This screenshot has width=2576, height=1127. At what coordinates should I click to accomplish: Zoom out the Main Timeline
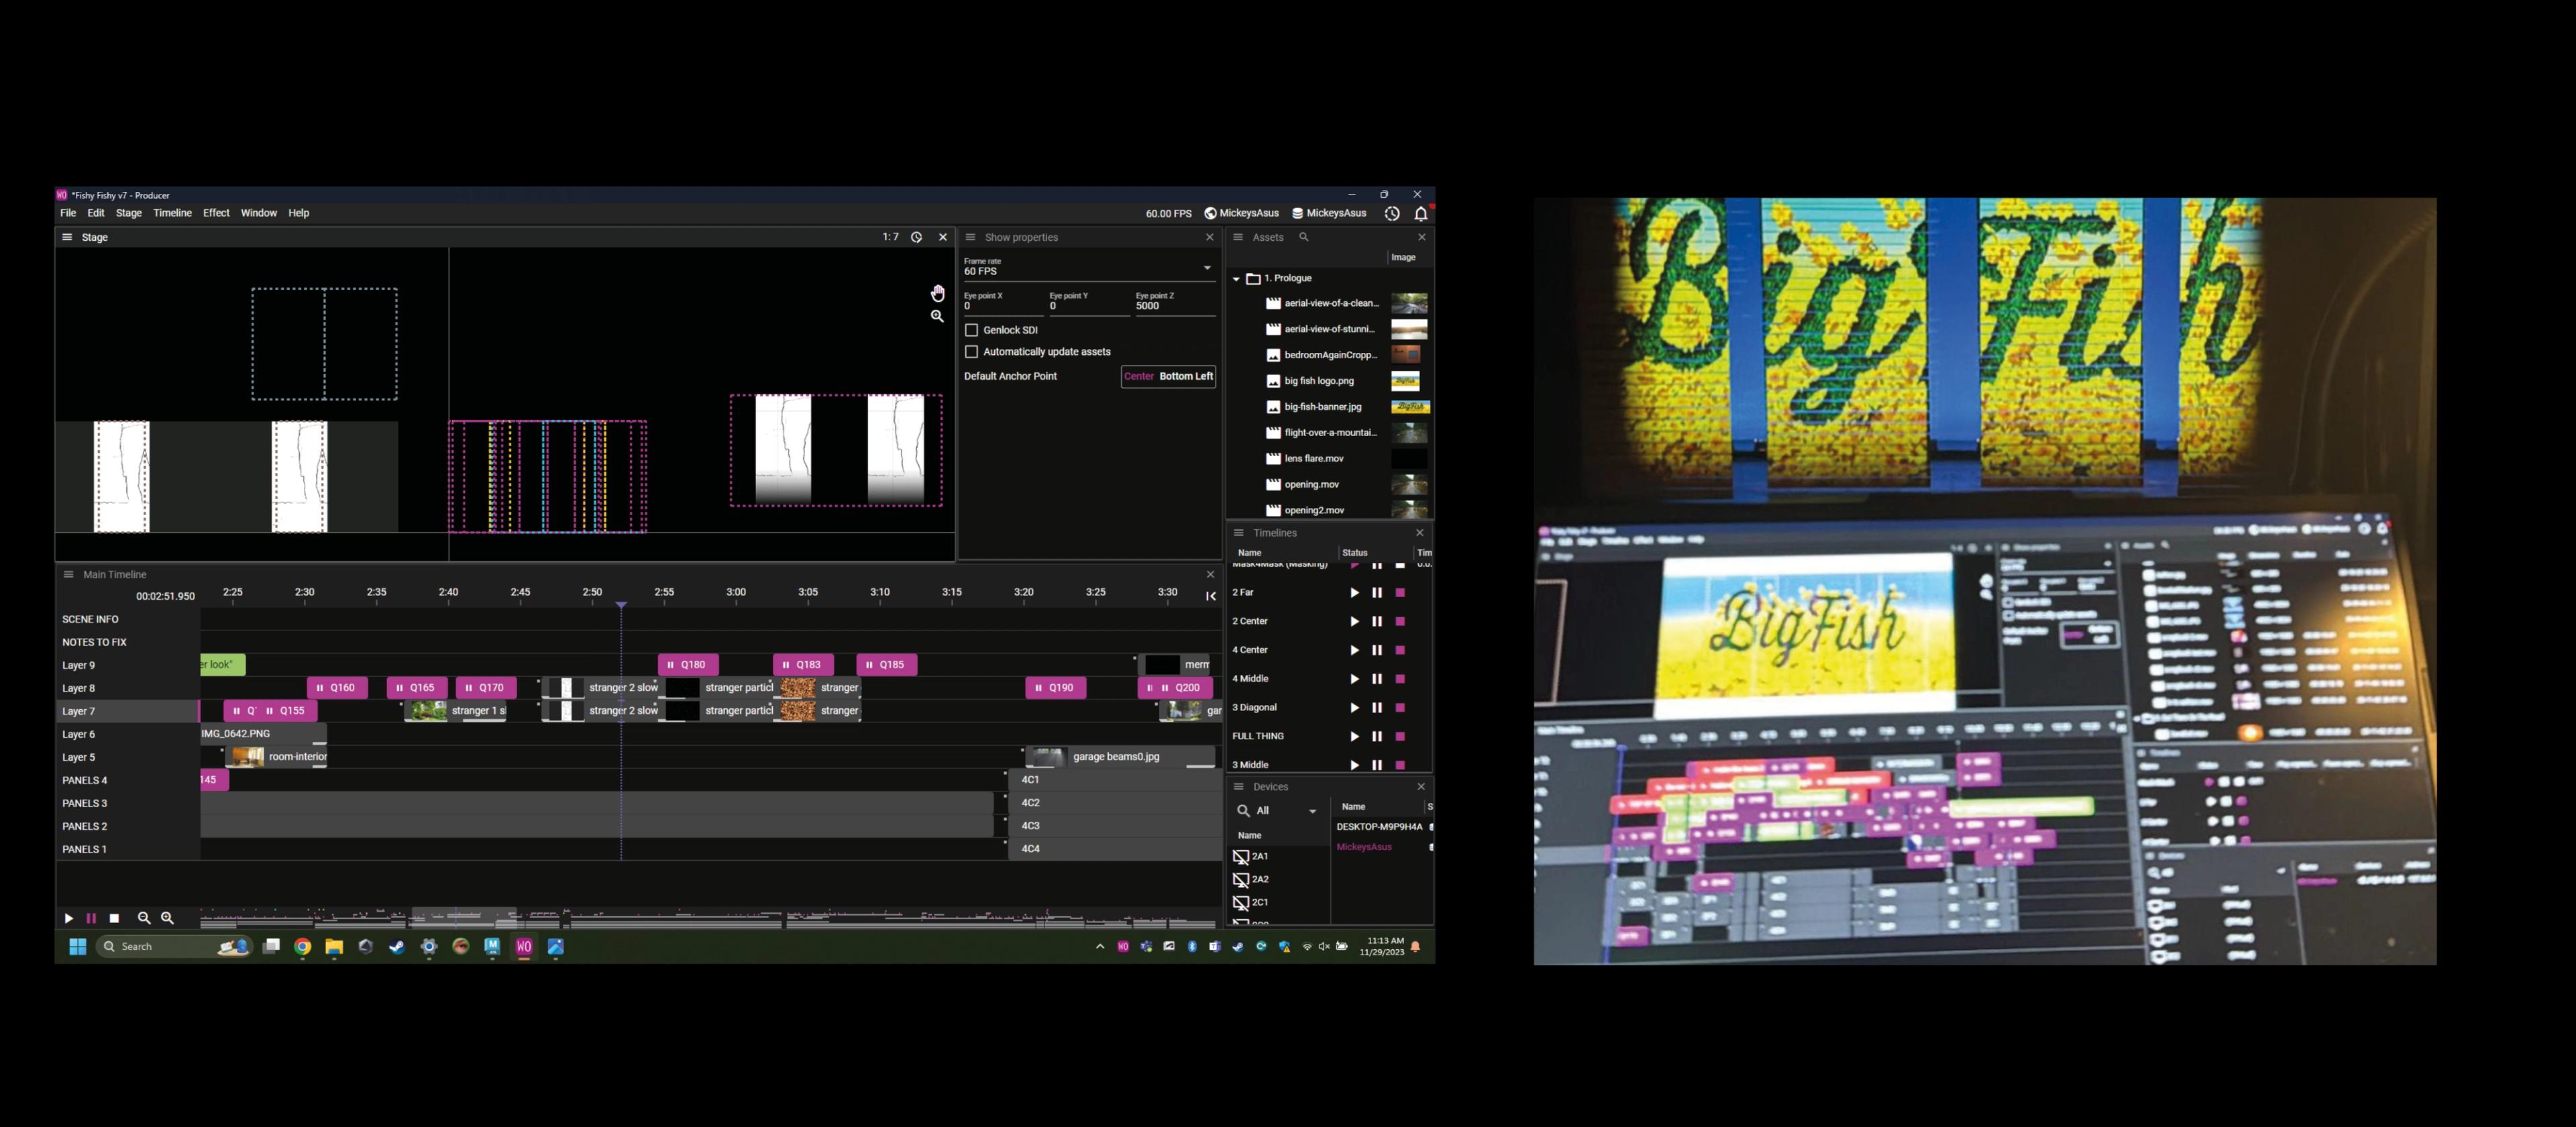tap(144, 918)
